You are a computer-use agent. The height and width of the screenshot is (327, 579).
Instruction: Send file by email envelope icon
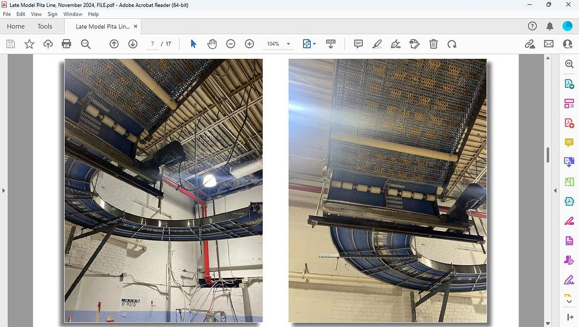(x=548, y=43)
